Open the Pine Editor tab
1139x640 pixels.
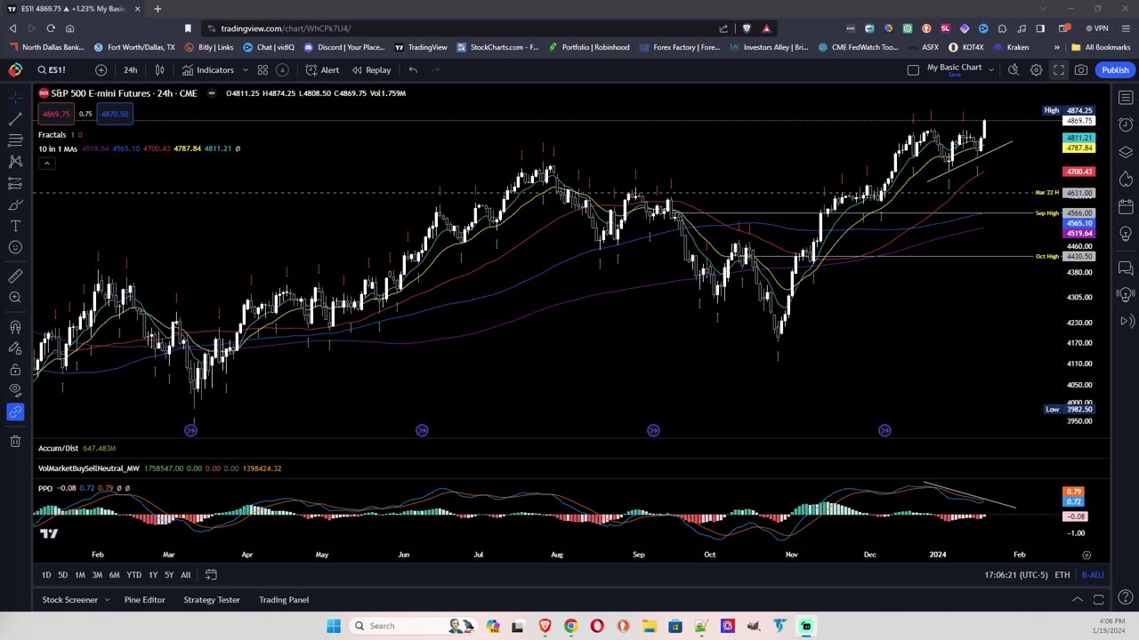click(145, 600)
